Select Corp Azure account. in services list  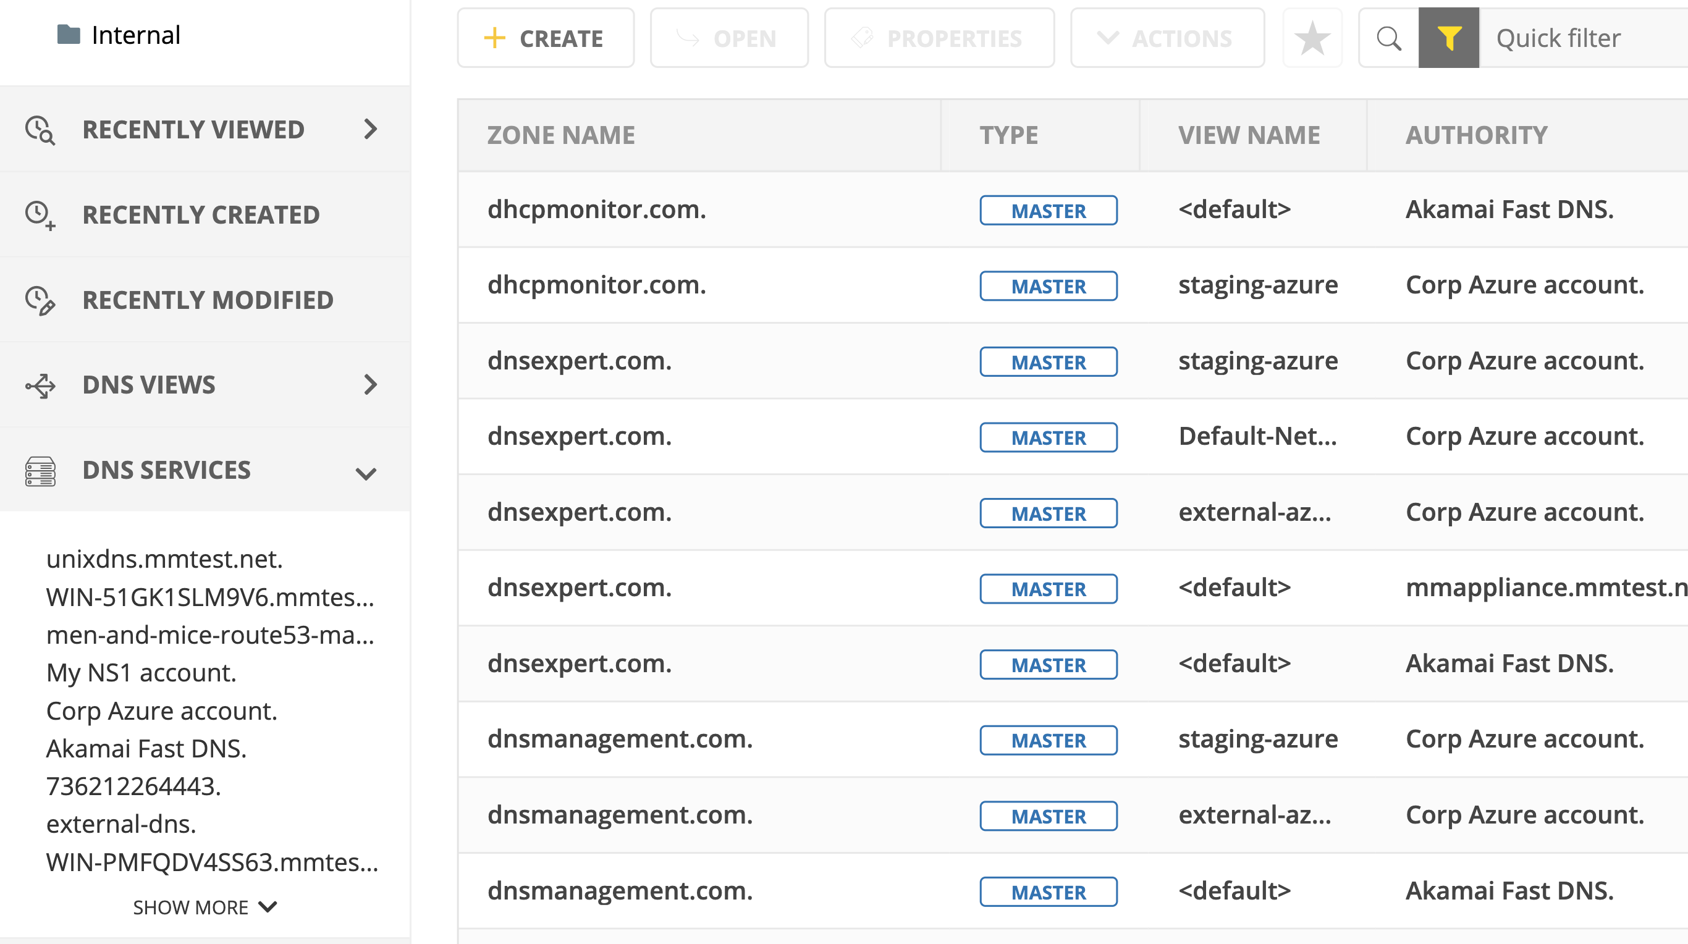click(x=162, y=711)
